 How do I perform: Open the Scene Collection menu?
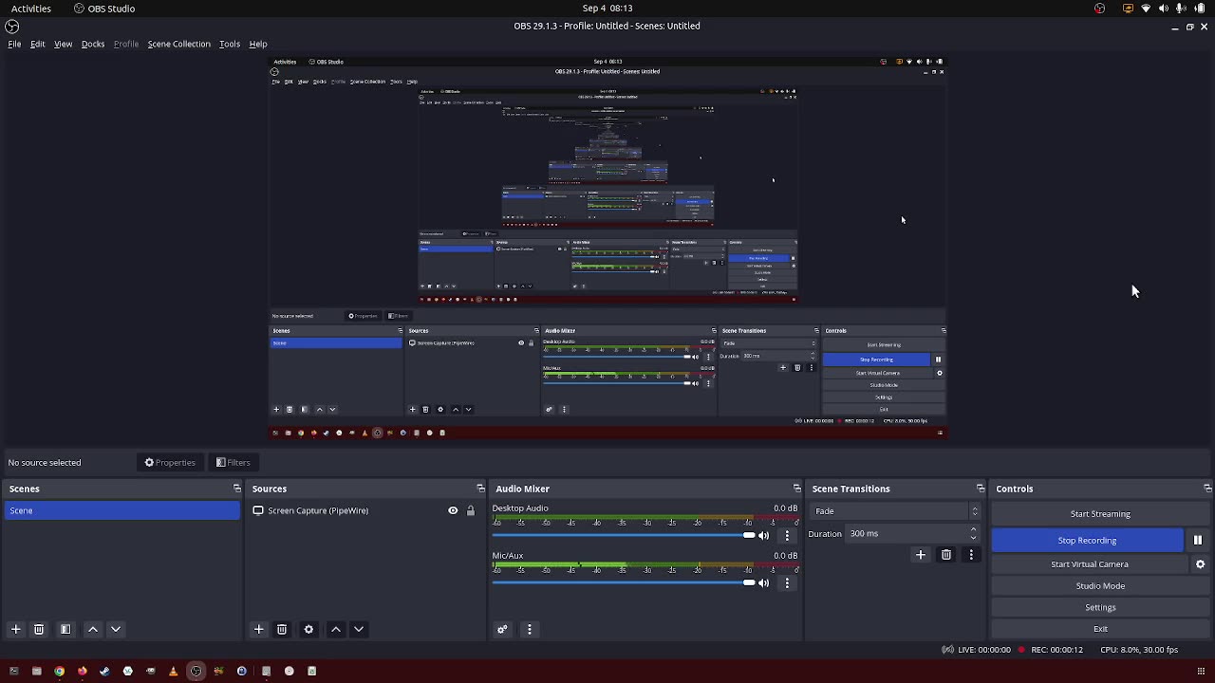coord(178,44)
